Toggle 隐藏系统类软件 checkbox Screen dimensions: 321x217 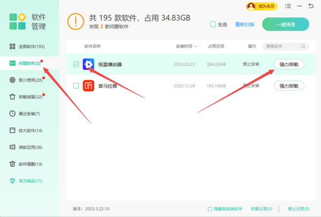[210, 208]
